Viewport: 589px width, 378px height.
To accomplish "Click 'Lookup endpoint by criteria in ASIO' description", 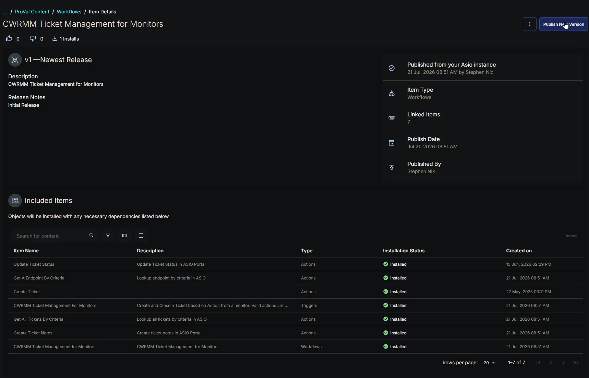I will click(x=171, y=278).
